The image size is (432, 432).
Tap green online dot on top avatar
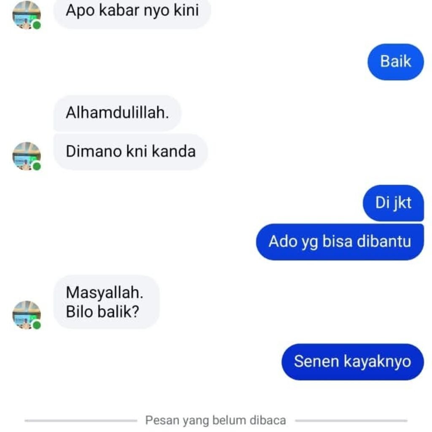(x=37, y=25)
